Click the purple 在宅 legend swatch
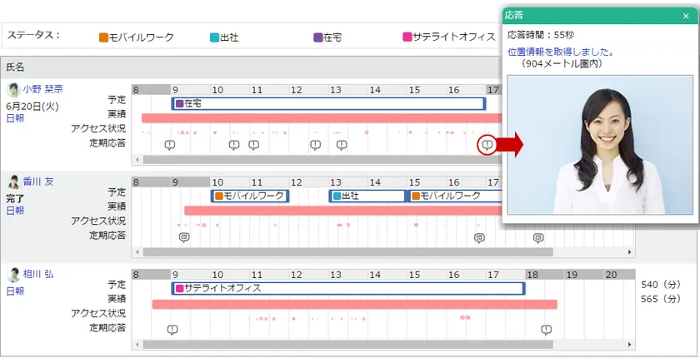The image size is (700, 358). pyautogui.click(x=317, y=37)
